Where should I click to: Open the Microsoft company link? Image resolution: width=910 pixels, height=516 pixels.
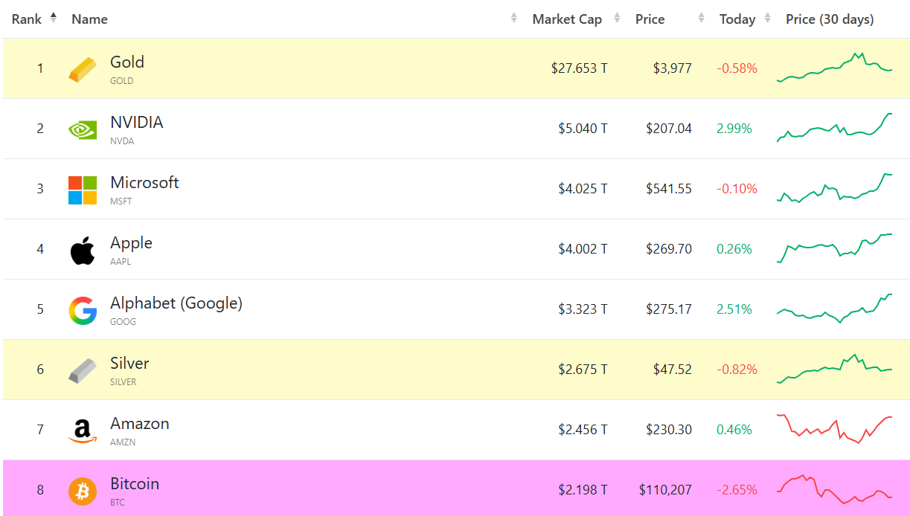pos(144,183)
